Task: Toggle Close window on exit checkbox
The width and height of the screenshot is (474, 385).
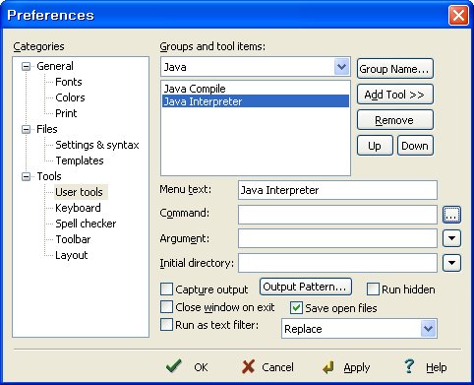Action: coord(166,307)
